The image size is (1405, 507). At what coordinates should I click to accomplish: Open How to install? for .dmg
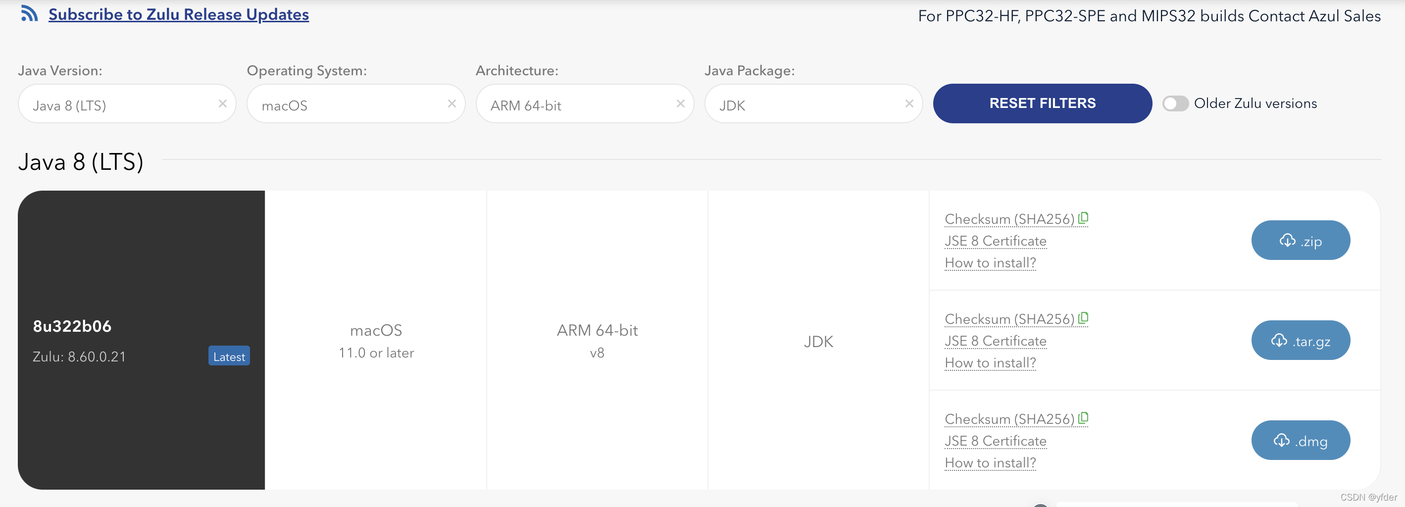[990, 462]
